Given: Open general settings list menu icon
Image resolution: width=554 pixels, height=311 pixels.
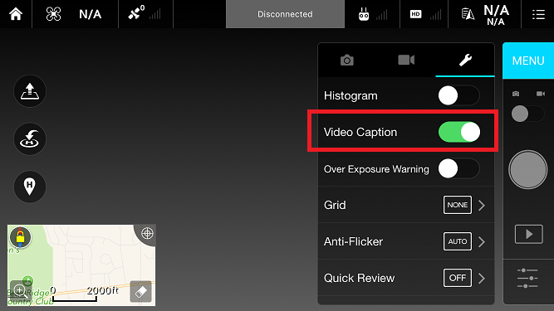Looking at the screenshot, I should (538, 14).
